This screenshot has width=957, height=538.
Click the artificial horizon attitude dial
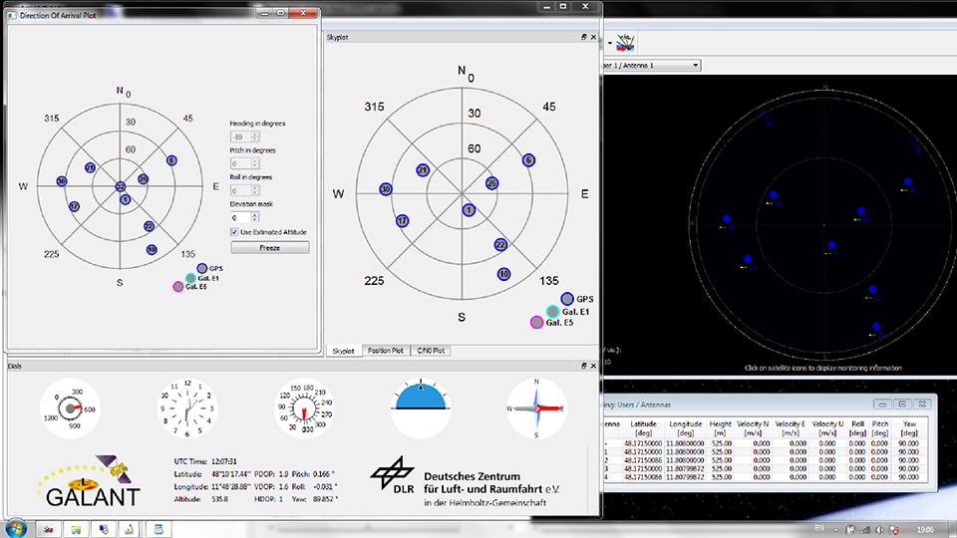click(421, 408)
